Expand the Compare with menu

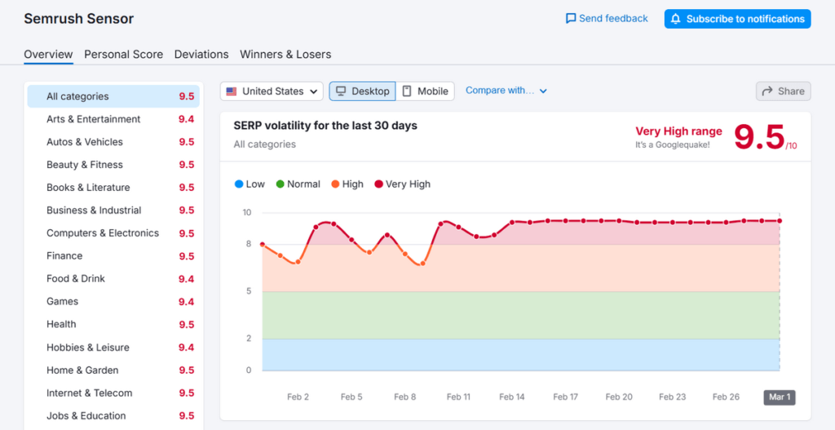[506, 91]
